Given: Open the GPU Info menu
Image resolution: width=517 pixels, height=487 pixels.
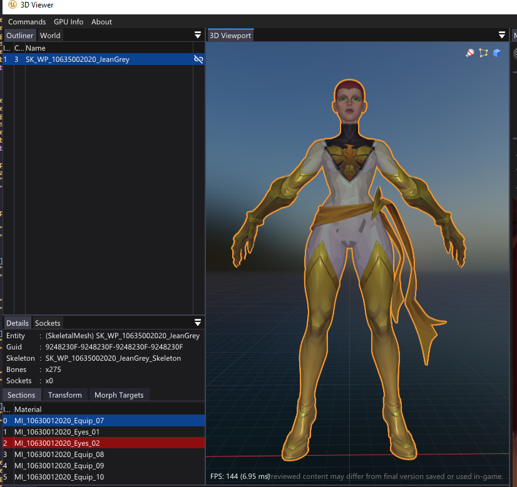Looking at the screenshot, I should tap(69, 22).
